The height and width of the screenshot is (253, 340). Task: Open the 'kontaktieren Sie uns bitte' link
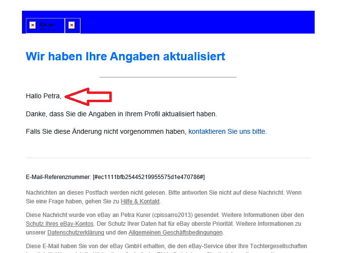click(227, 131)
